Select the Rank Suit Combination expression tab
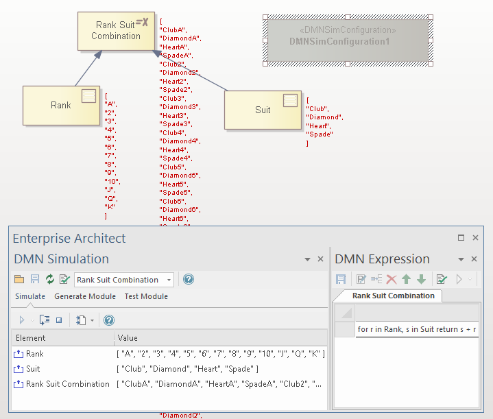493x419 pixels. 393,296
